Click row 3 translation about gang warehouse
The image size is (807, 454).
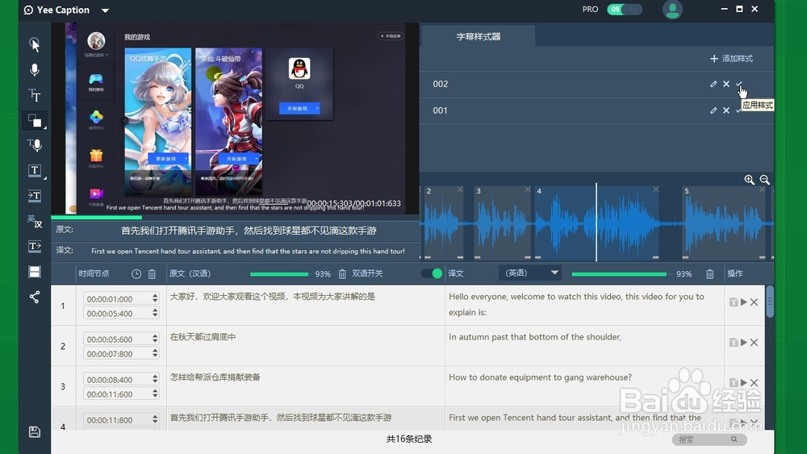(540, 377)
